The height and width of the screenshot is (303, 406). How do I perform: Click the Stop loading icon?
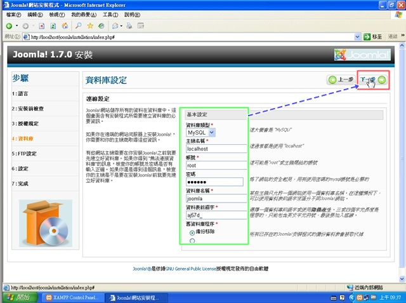coord(42,26)
